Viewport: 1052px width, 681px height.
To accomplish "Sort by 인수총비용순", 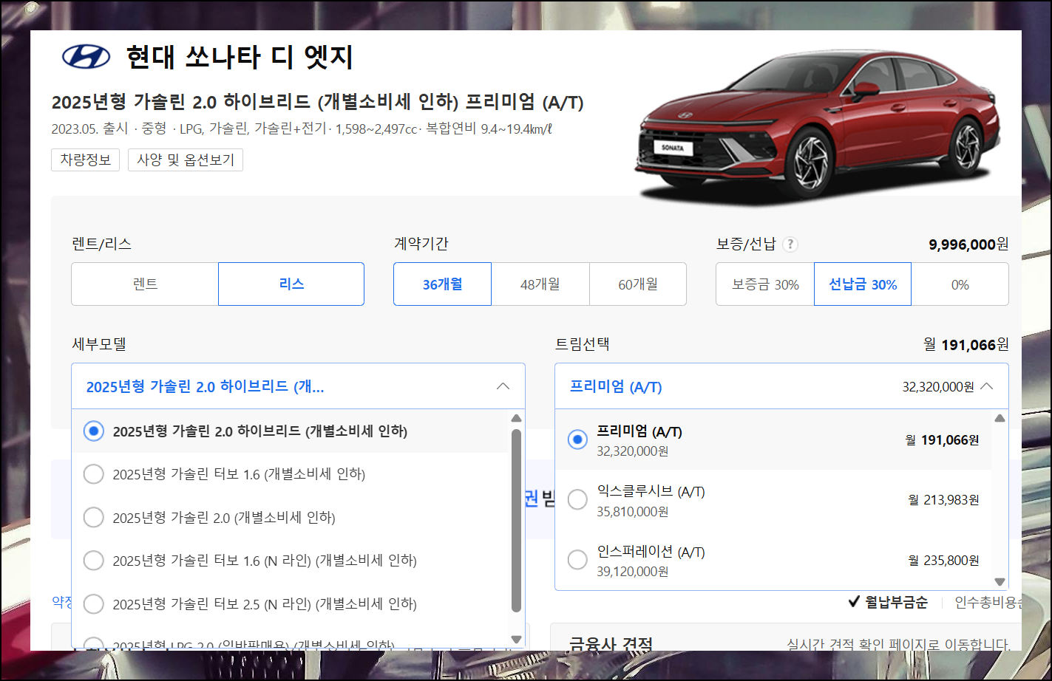I will point(988,602).
